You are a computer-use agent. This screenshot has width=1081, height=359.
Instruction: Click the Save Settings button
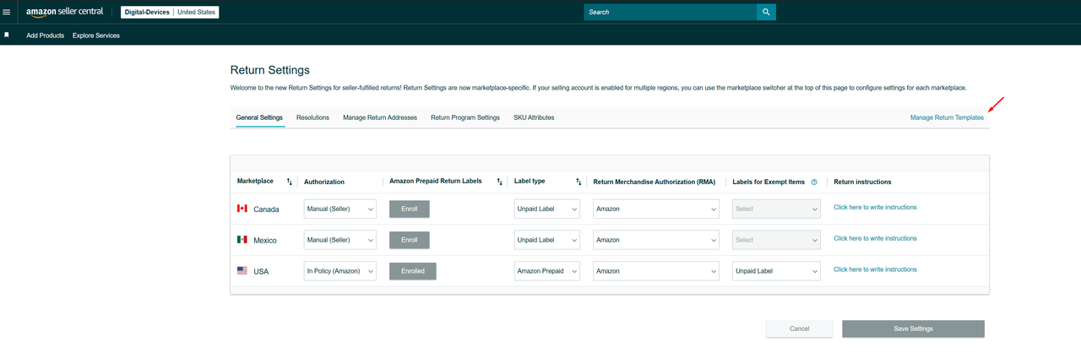[913, 329]
